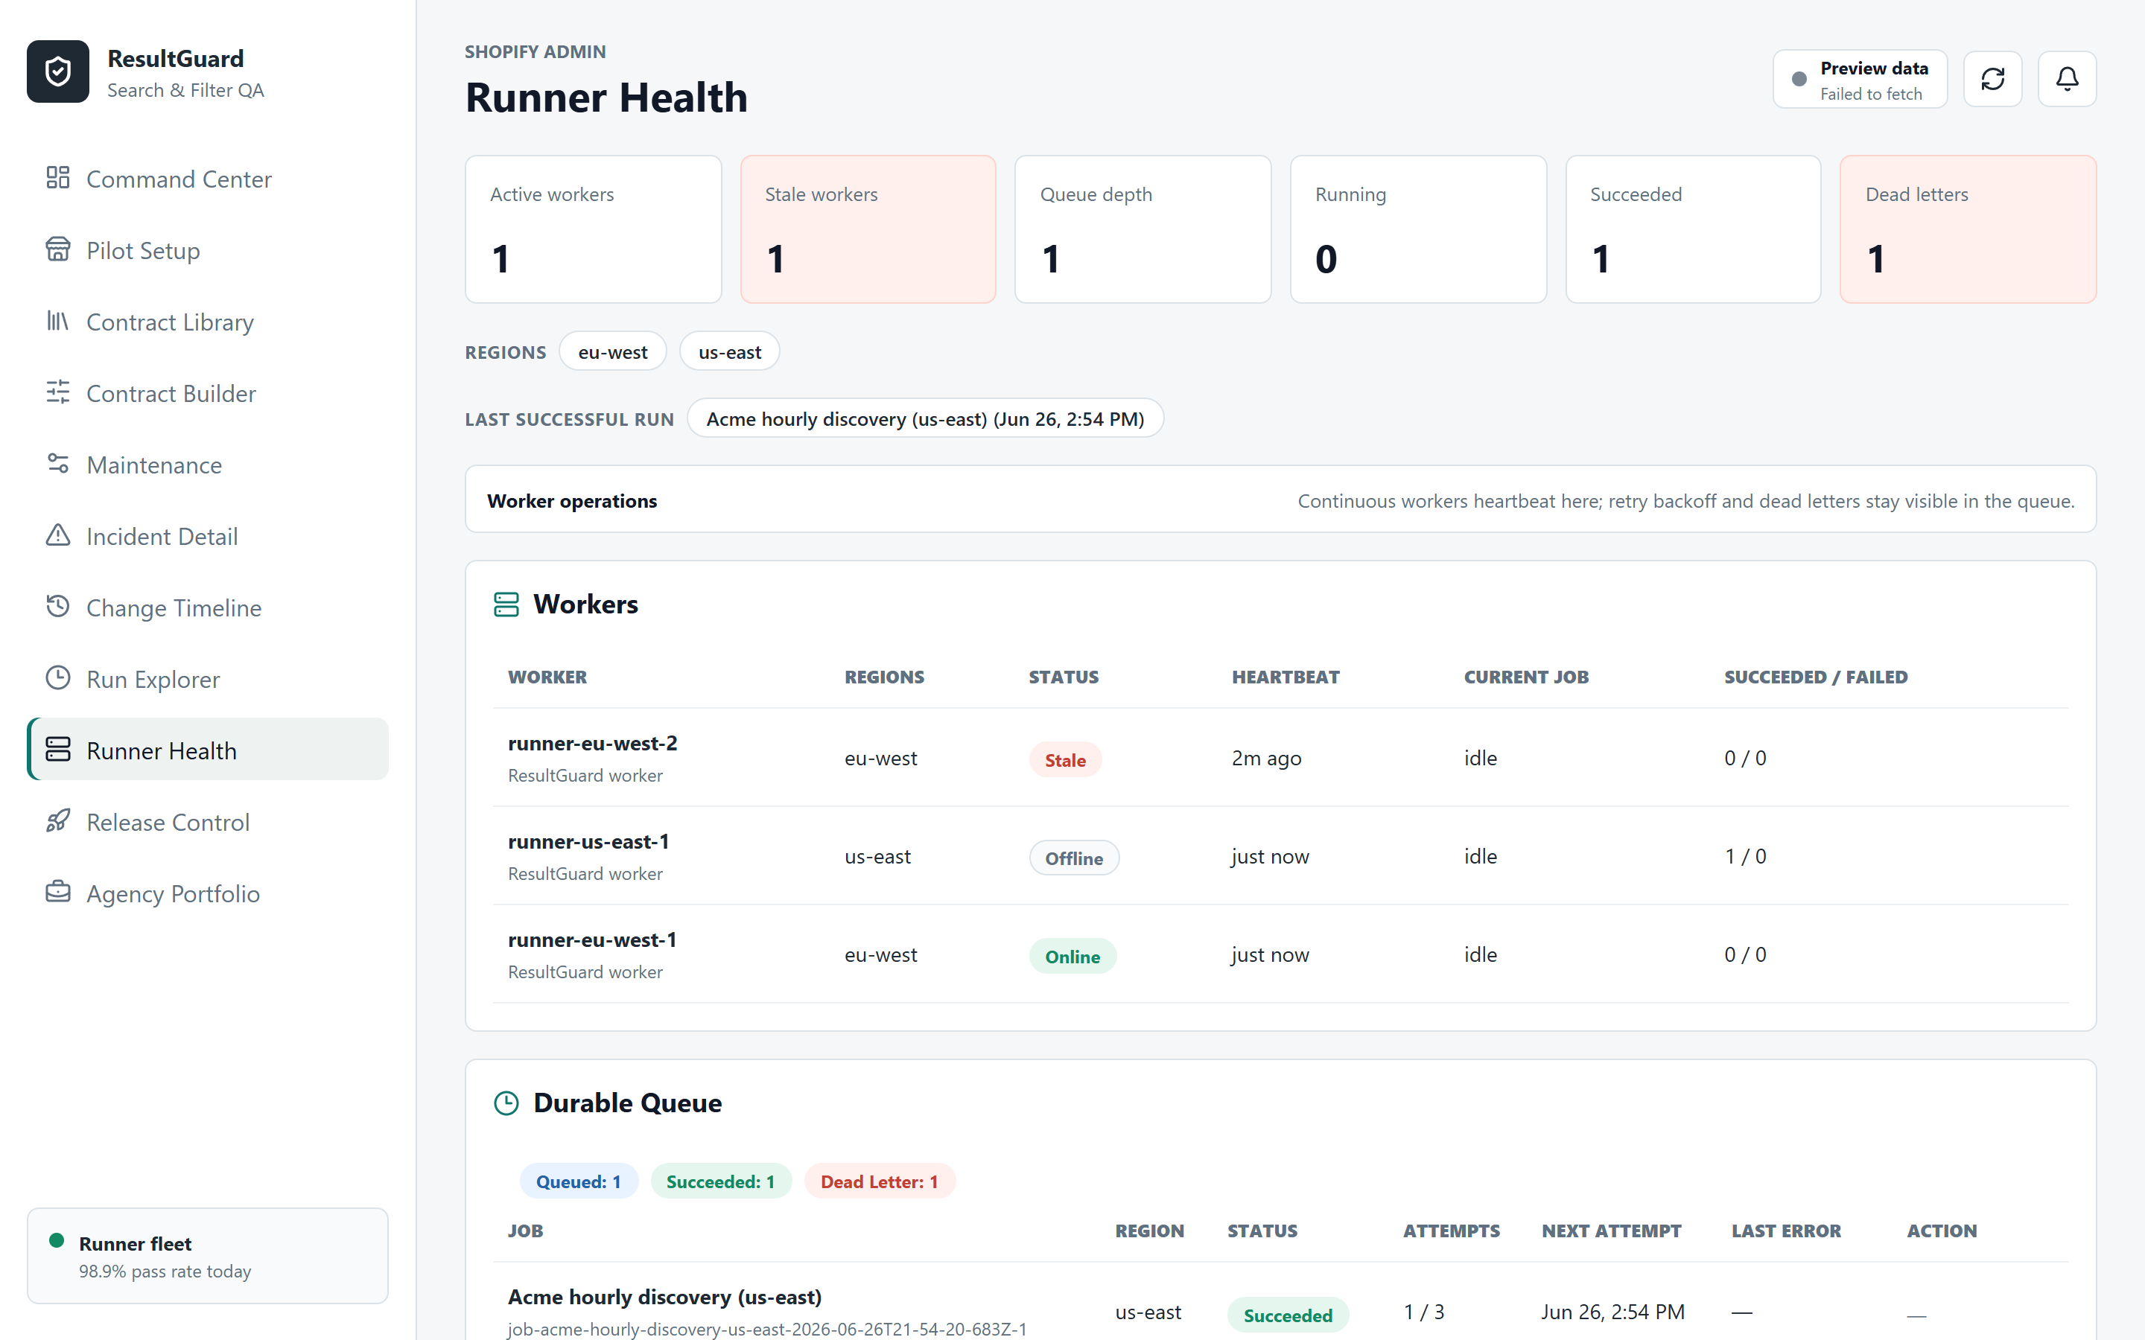Click the ResultGuard shield logo
The width and height of the screenshot is (2145, 1340).
click(57, 71)
